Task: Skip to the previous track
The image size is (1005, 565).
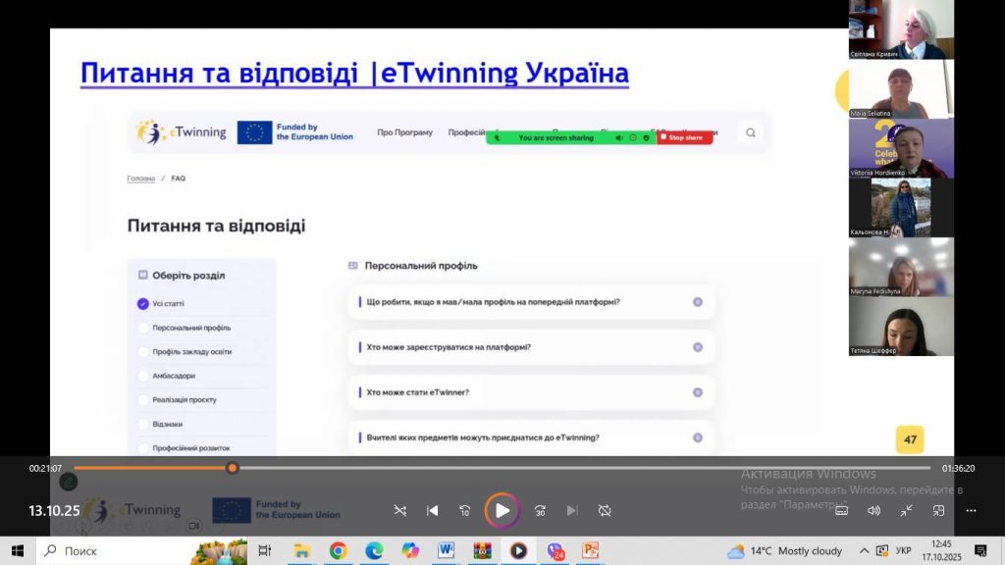Action: [433, 510]
